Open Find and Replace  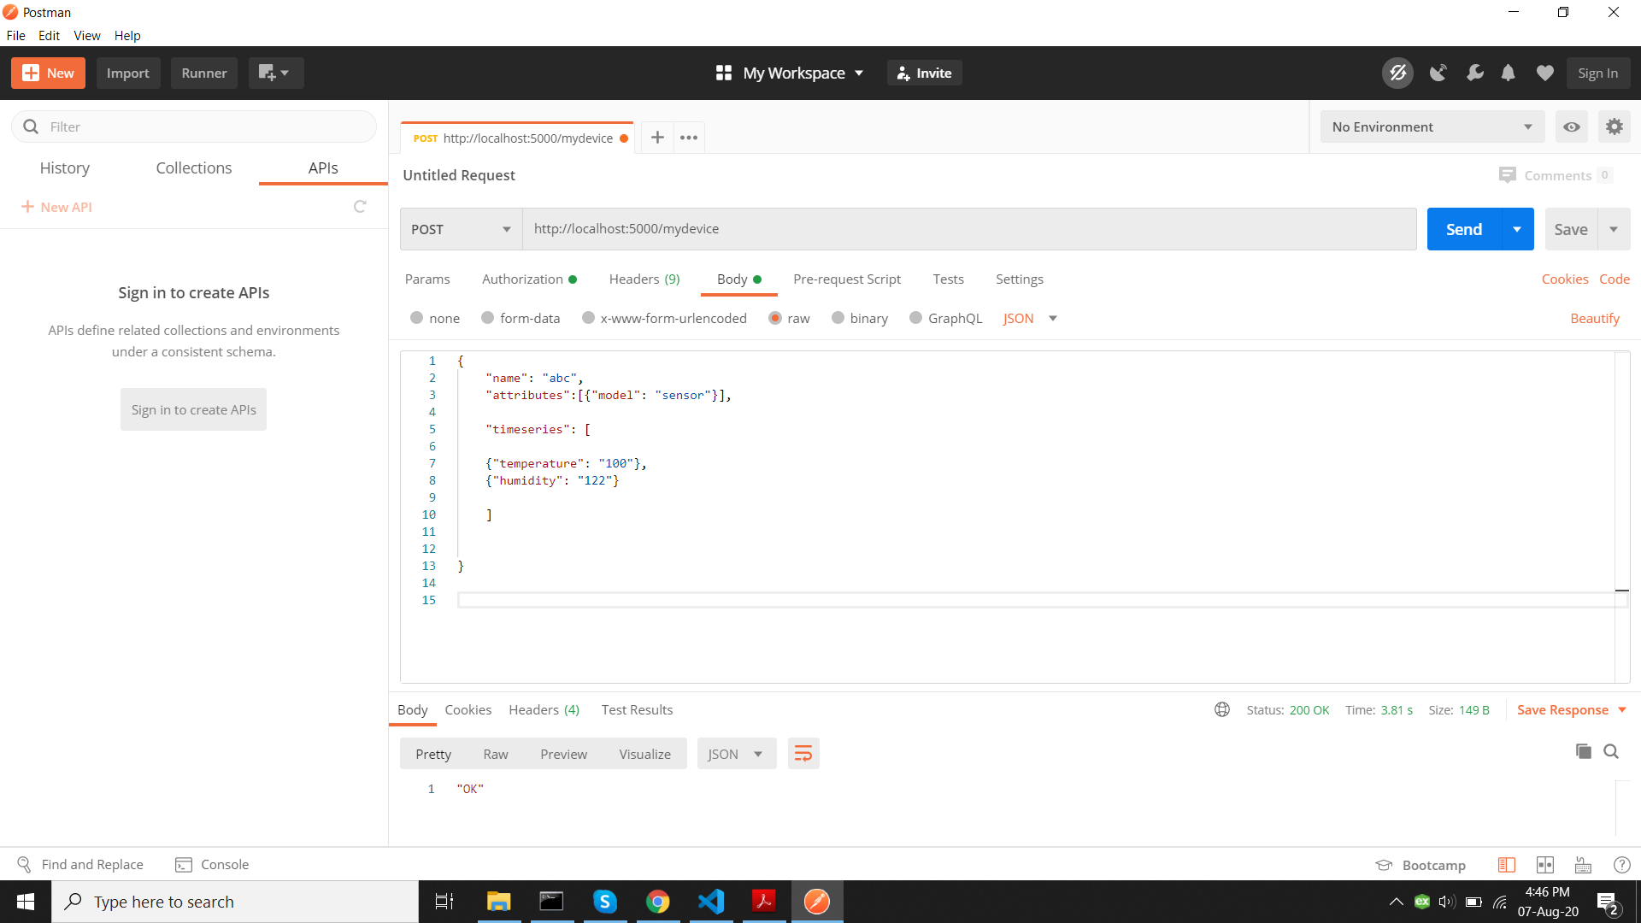click(81, 864)
